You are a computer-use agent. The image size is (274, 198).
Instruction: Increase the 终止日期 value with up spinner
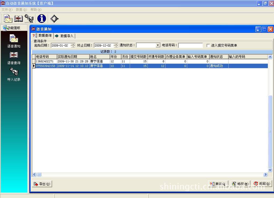tap(116, 44)
